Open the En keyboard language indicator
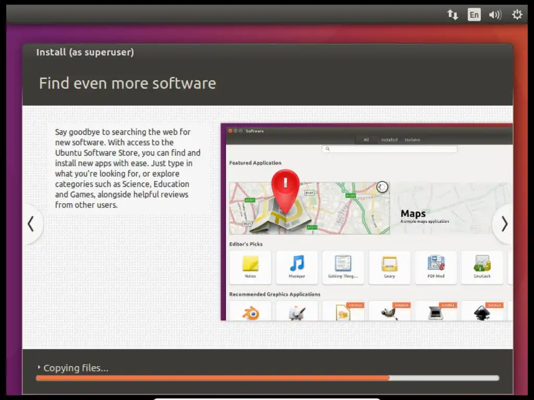The width and height of the screenshot is (534, 400). (x=474, y=15)
